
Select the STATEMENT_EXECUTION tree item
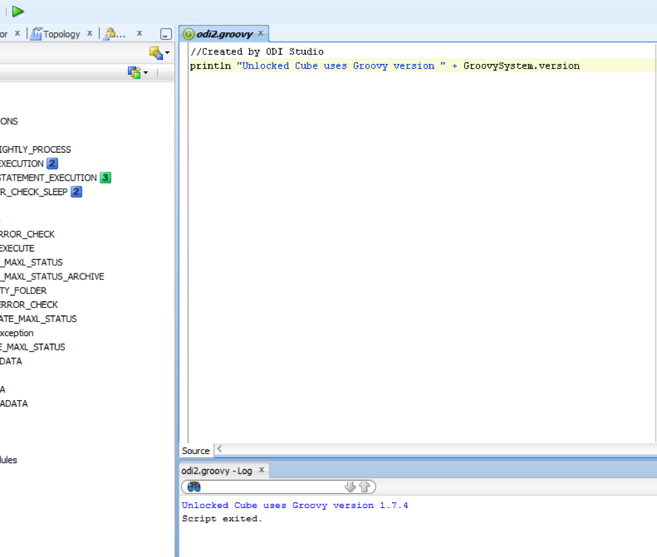[49, 178]
